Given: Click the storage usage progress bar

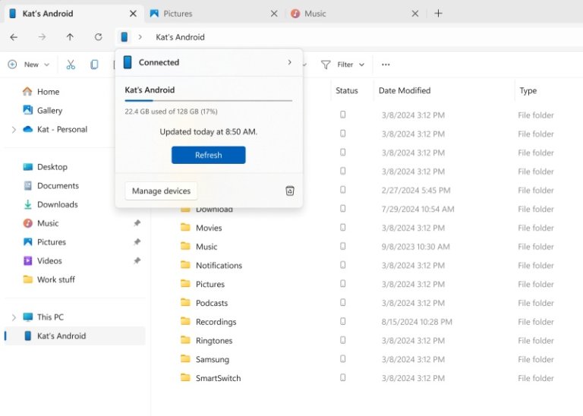Looking at the screenshot, I should (x=209, y=100).
